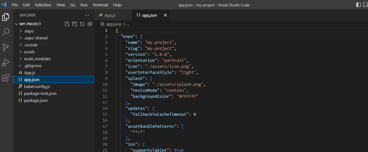
Task: Select app.json in the Explorer tree
Action: click(x=54, y=79)
